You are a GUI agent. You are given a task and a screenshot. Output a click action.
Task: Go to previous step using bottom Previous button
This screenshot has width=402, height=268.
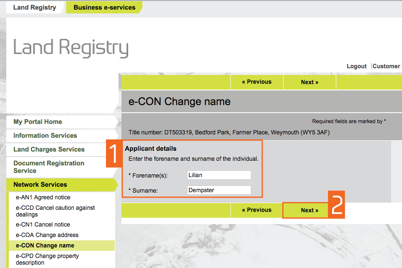[257, 210]
